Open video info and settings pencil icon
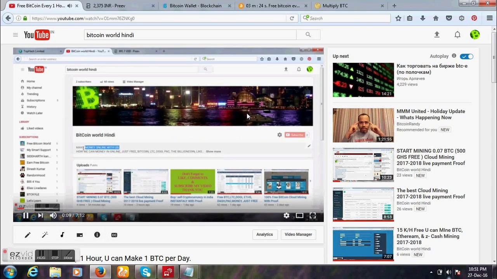 (28, 235)
